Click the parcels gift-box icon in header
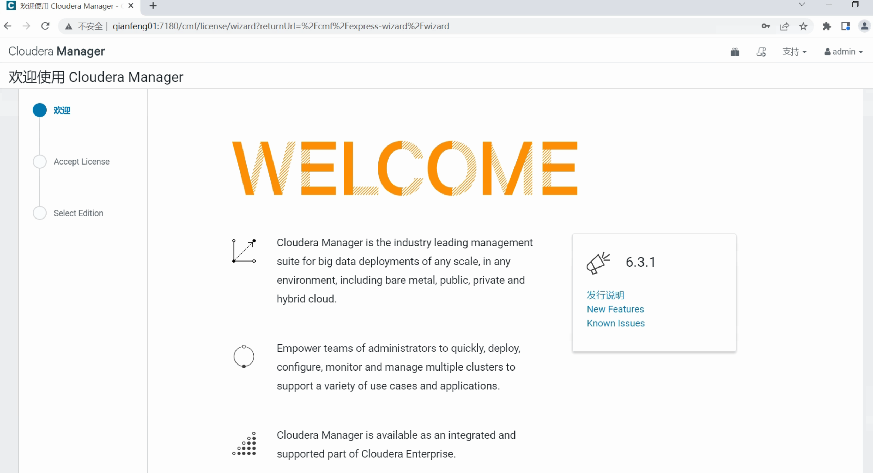The width and height of the screenshot is (873, 473). pos(734,52)
